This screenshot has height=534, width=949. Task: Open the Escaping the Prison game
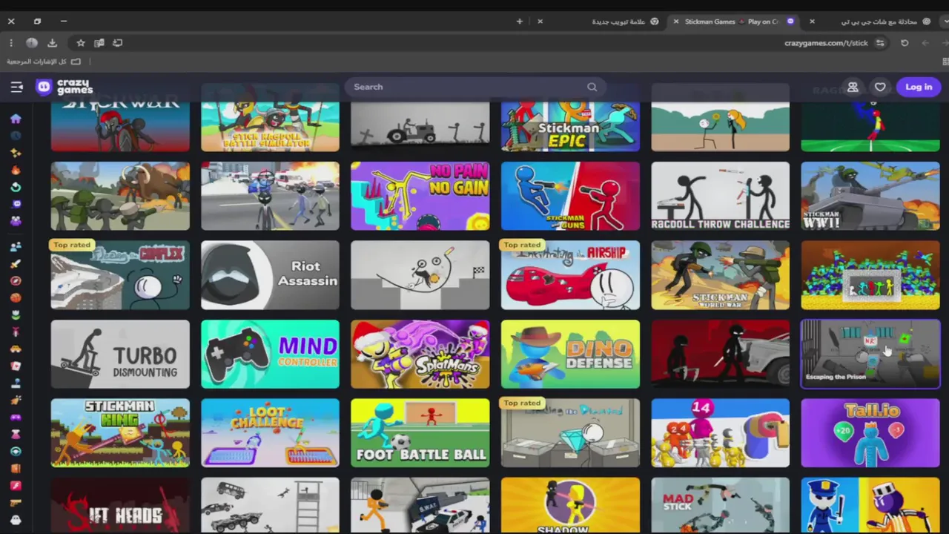coord(870,355)
